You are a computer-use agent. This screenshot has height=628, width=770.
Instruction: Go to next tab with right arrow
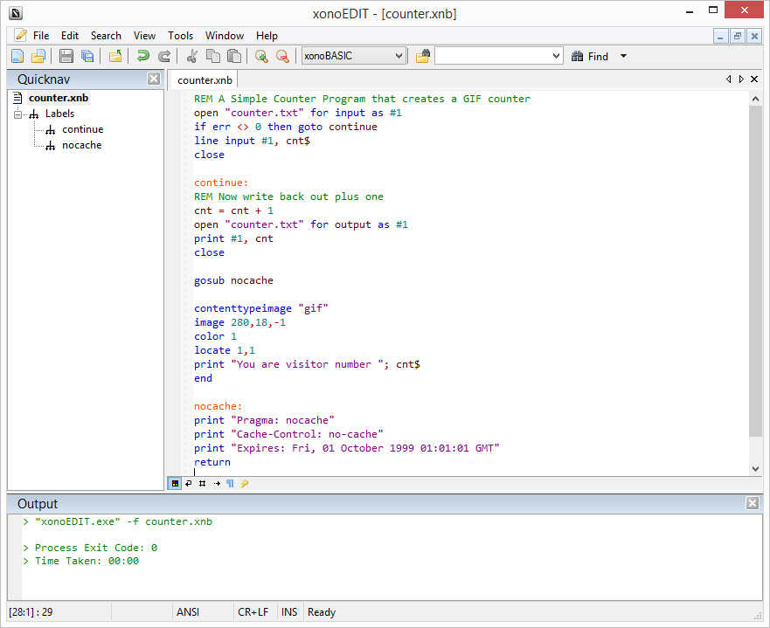click(x=741, y=79)
